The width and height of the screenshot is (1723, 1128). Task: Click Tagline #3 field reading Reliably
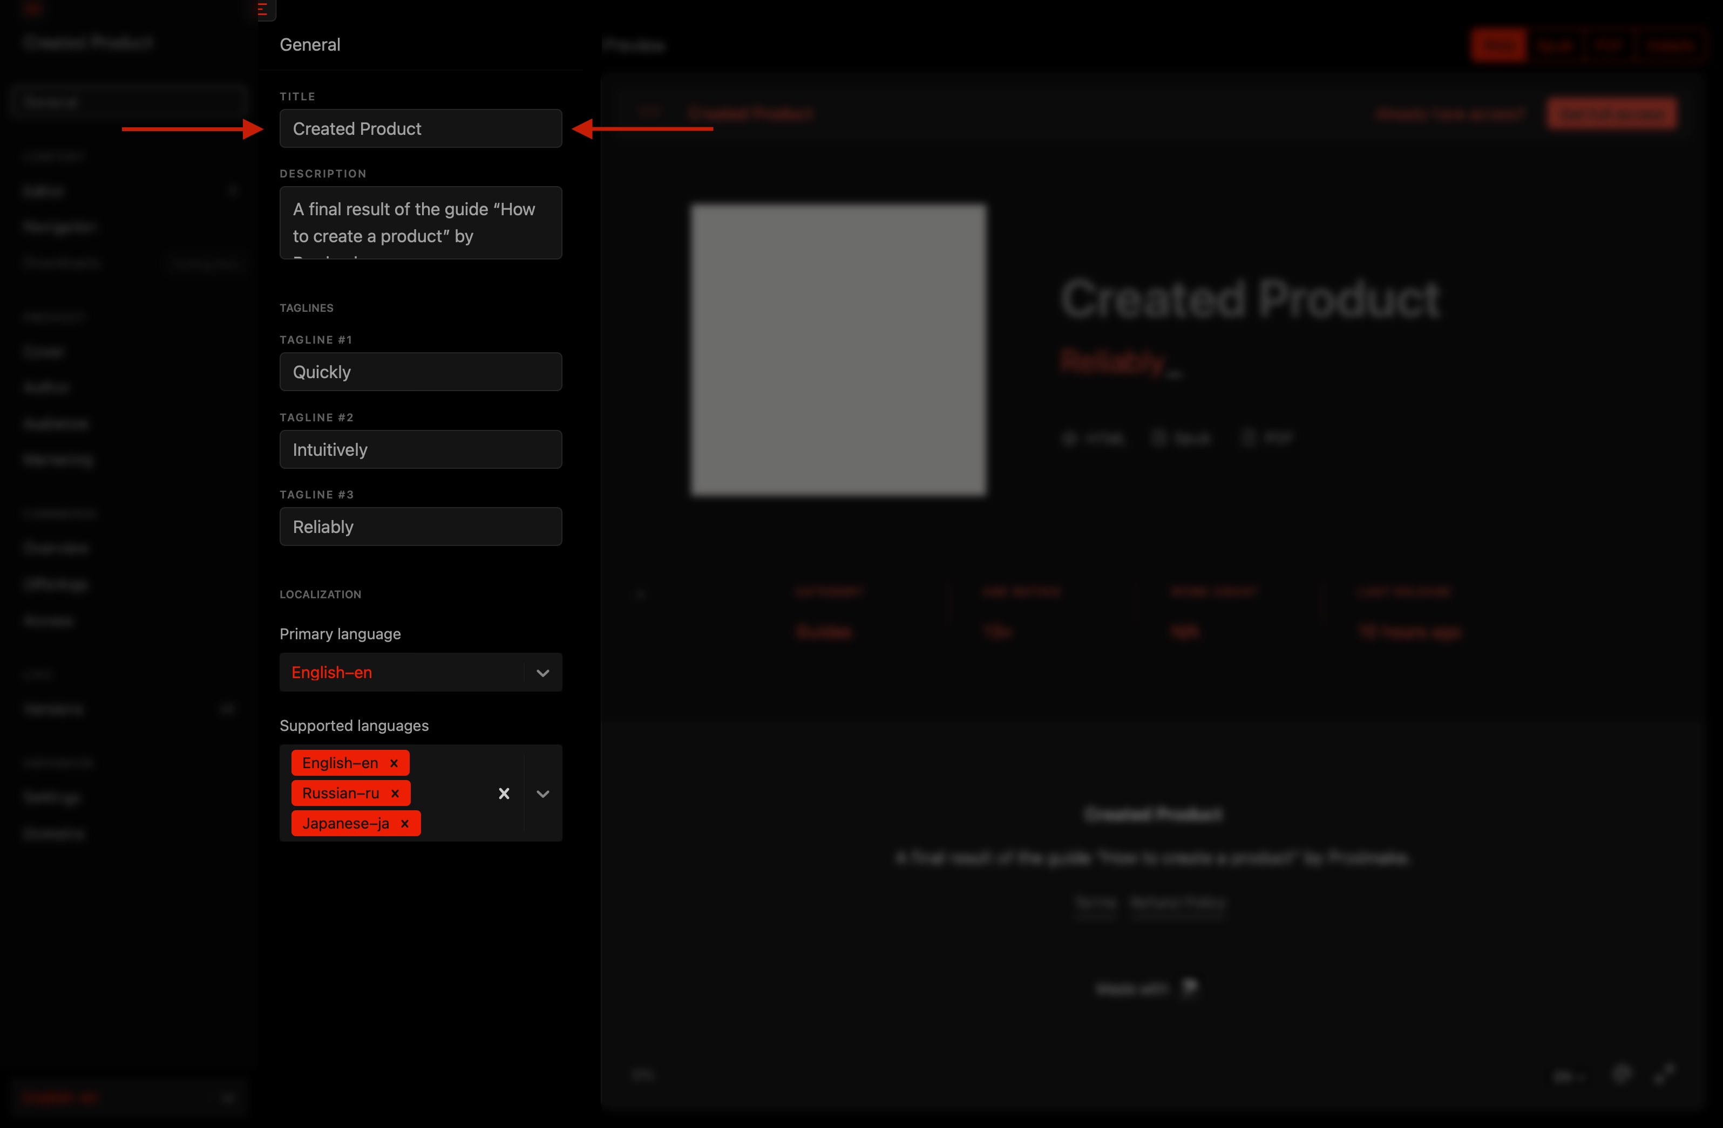click(x=420, y=527)
